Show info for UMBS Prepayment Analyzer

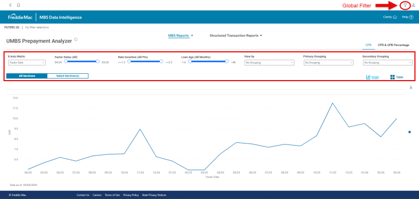click(x=76, y=39)
